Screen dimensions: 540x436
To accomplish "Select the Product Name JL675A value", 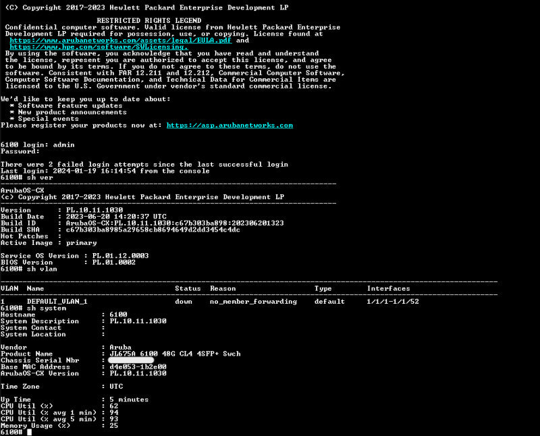I will click(175, 354).
